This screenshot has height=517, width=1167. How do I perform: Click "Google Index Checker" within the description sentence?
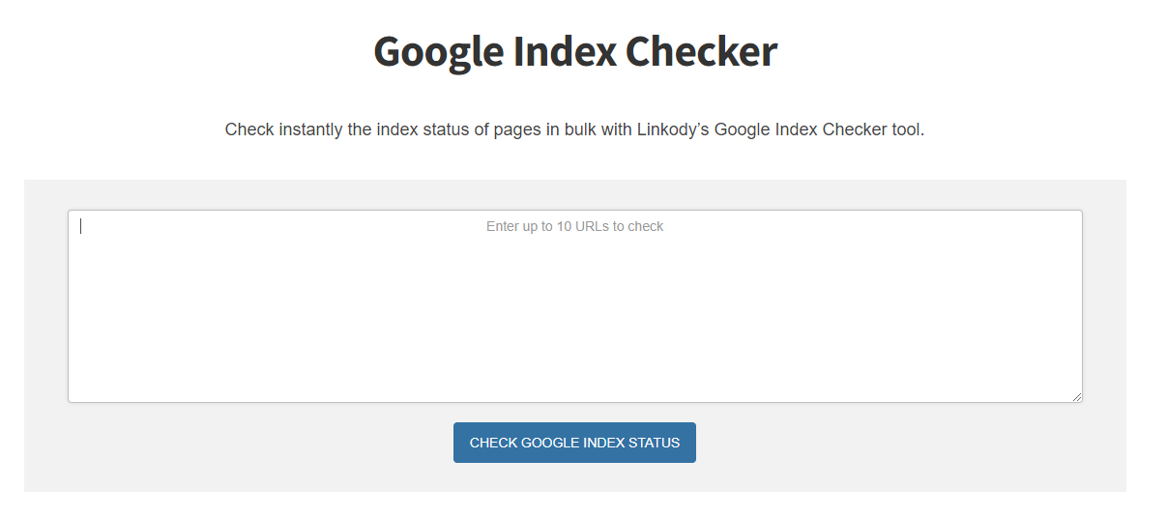click(x=801, y=129)
